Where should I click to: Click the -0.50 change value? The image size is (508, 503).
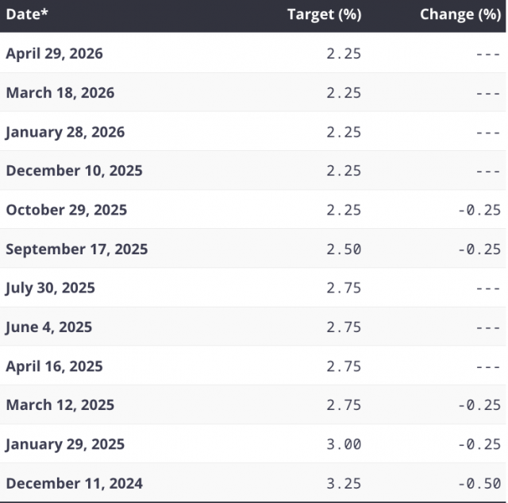click(479, 483)
